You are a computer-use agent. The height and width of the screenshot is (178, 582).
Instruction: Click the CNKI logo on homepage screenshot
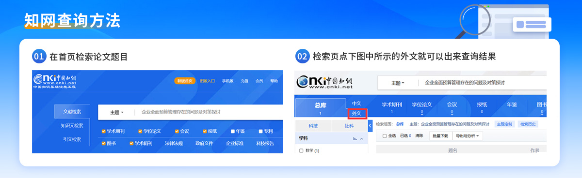tap(55, 81)
